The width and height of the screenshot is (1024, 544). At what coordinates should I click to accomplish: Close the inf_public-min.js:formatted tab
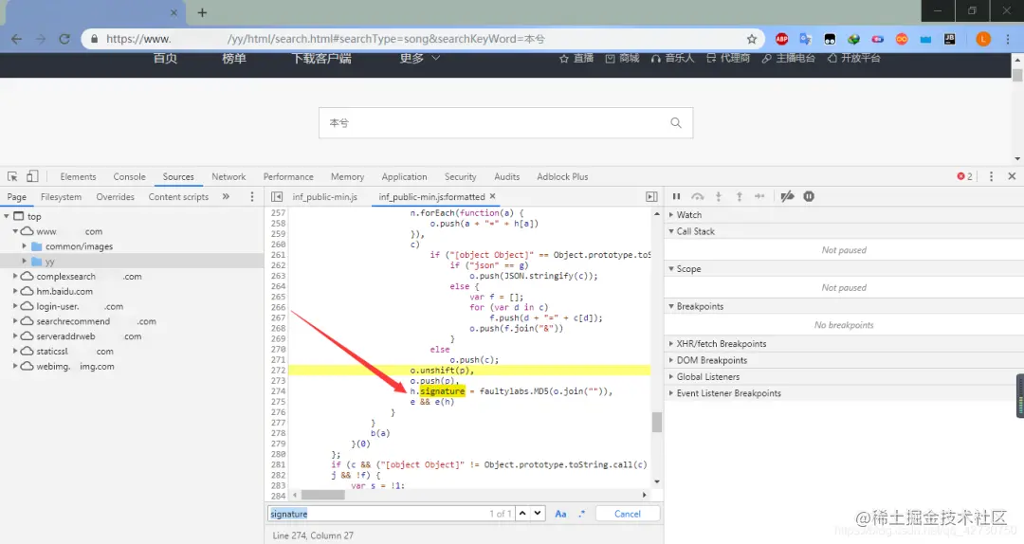492,196
